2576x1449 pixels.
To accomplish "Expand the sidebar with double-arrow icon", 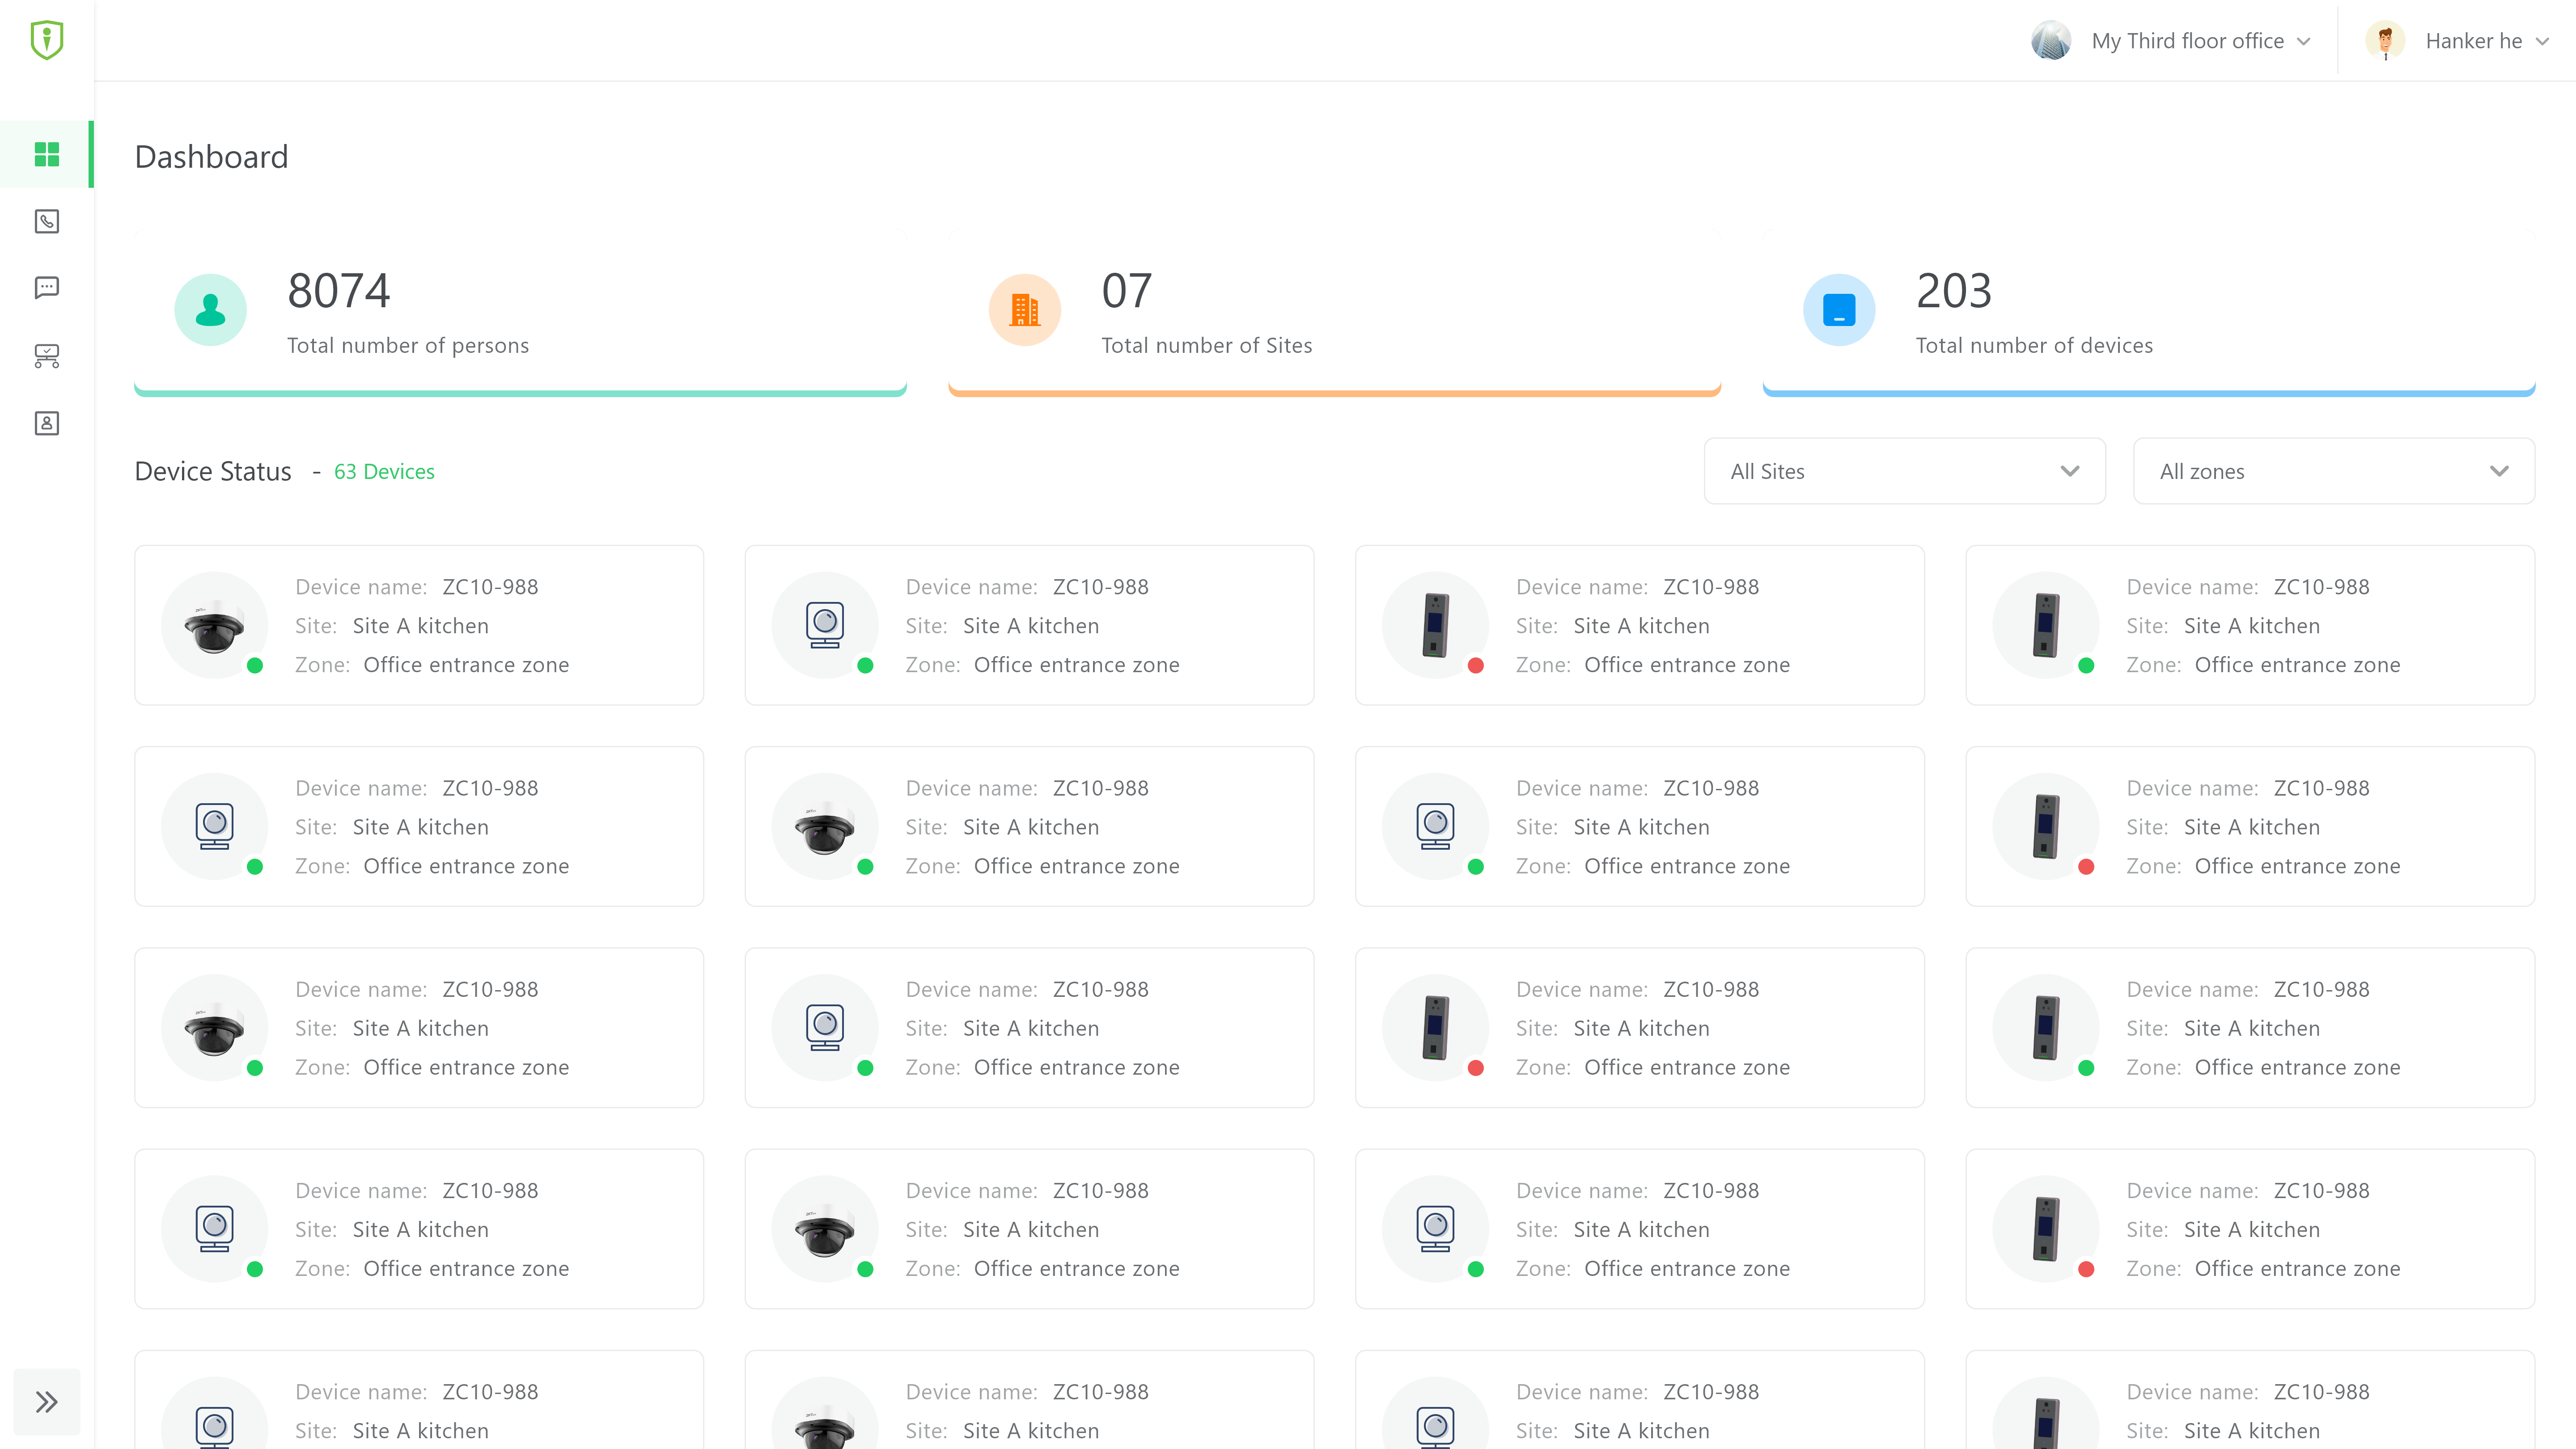I will click(47, 1401).
